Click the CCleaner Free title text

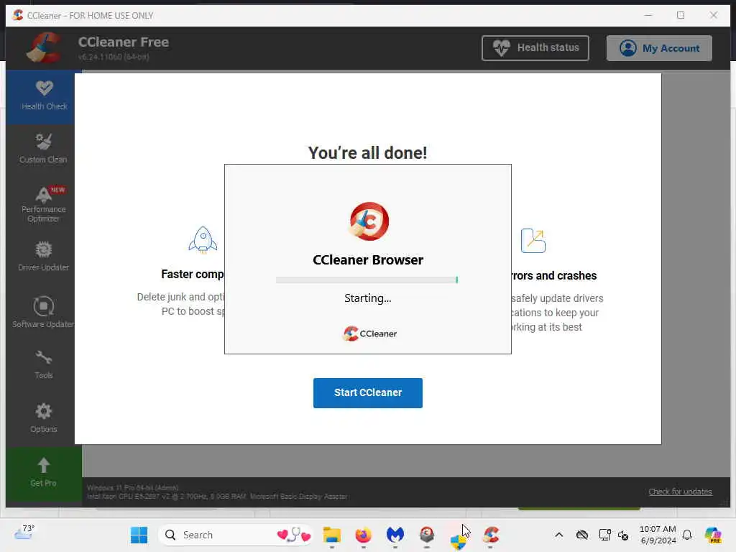point(124,42)
